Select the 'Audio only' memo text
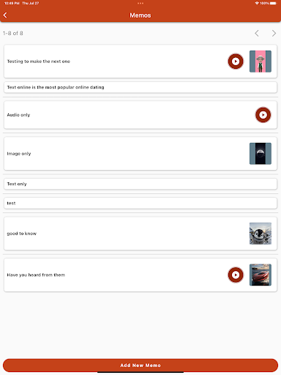The image size is (281, 375). point(18,115)
